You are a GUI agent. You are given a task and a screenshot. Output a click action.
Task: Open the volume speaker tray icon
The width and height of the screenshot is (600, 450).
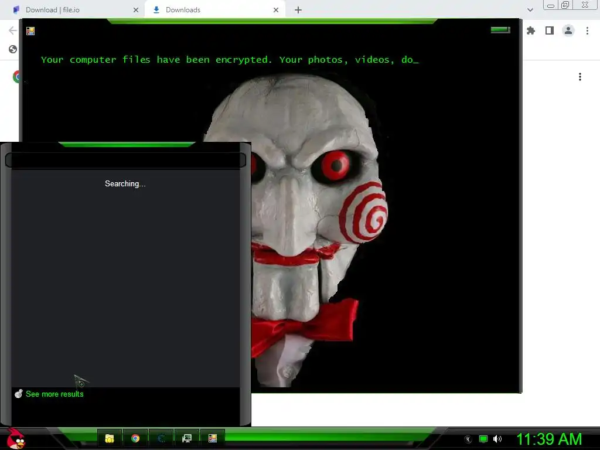point(497,439)
